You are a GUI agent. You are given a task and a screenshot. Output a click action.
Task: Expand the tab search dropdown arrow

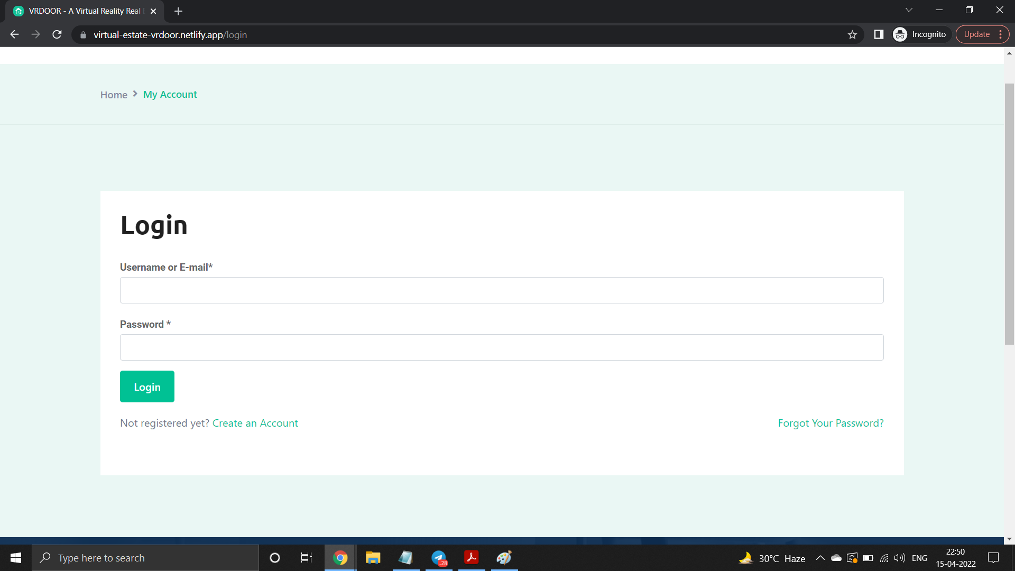pos(909,10)
